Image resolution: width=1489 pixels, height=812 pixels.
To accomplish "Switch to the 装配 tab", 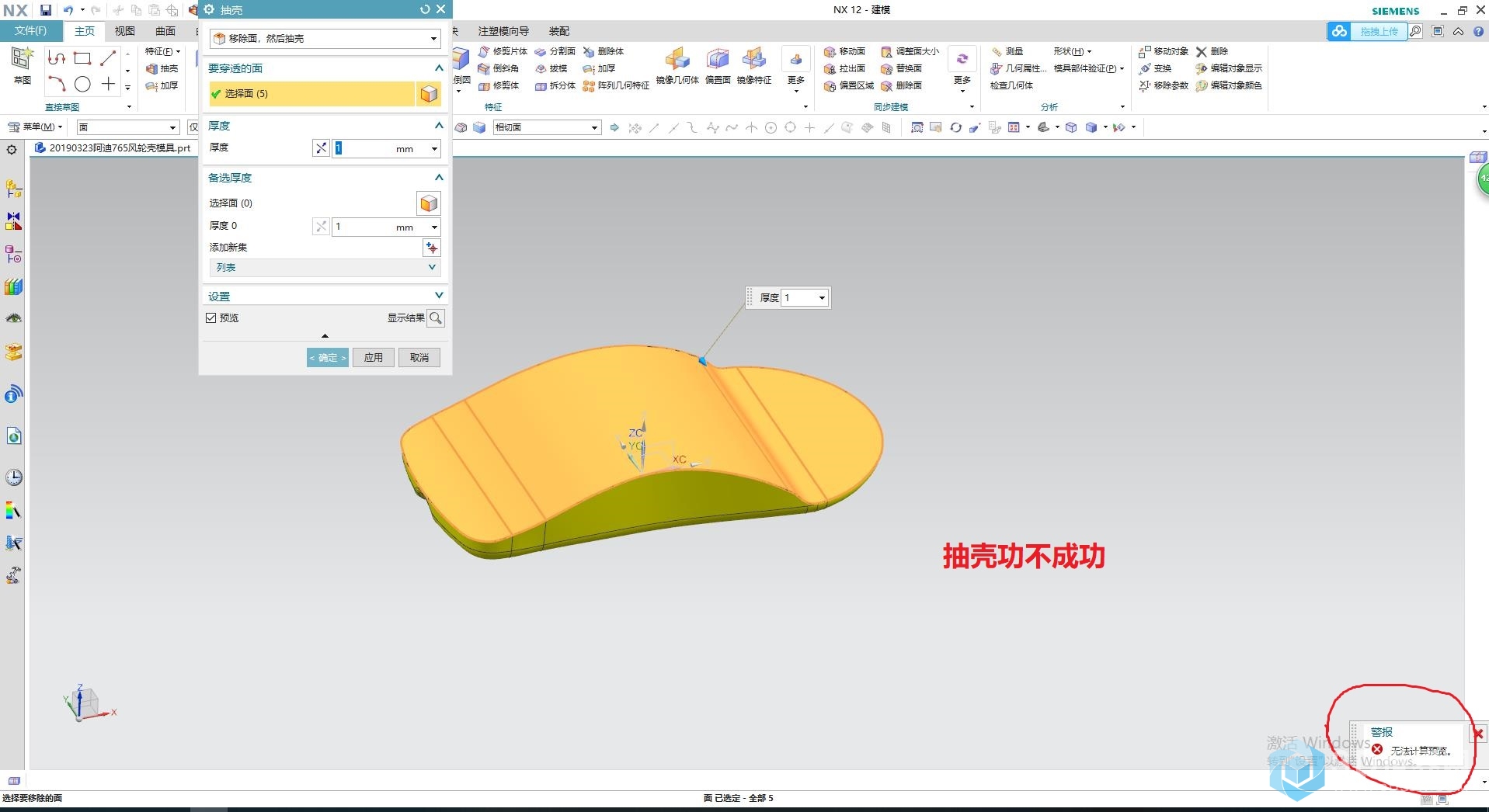I will pos(559,31).
